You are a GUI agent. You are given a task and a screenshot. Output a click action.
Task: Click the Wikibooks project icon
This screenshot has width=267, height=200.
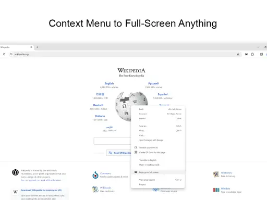click(x=95, y=190)
